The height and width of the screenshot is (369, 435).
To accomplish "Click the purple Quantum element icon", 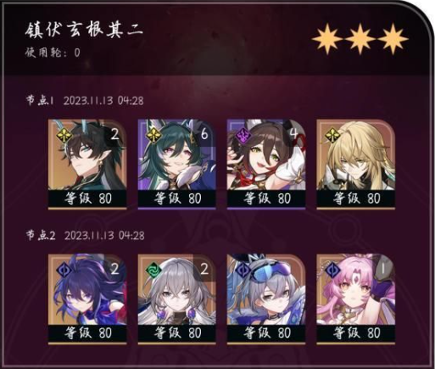I will point(244,135).
